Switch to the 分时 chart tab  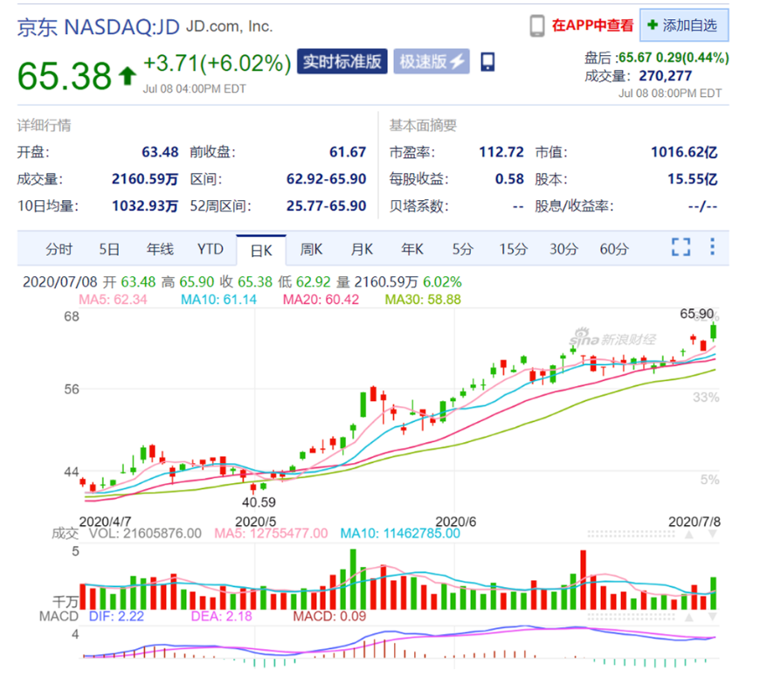59,249
